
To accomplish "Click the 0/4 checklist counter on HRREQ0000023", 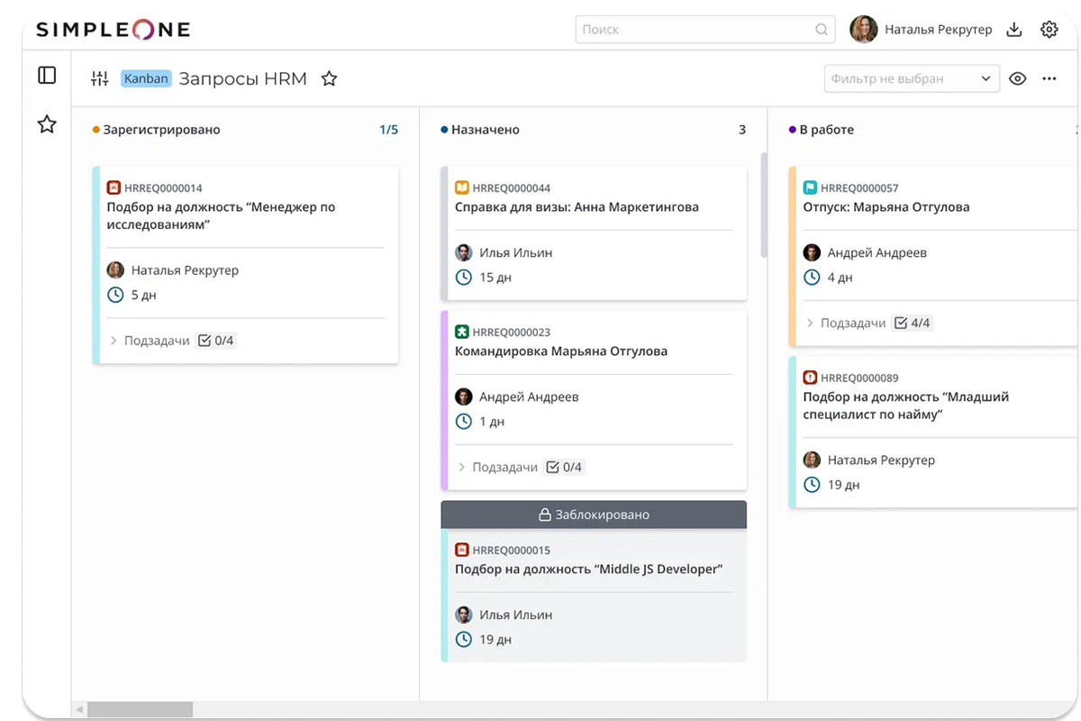I will pos(564,467).
